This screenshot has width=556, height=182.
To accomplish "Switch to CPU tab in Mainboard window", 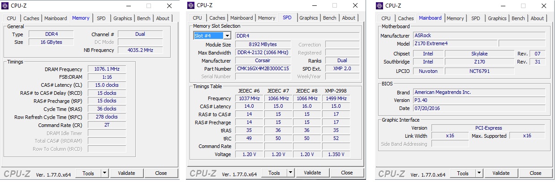I will click(x=386, y=18).
